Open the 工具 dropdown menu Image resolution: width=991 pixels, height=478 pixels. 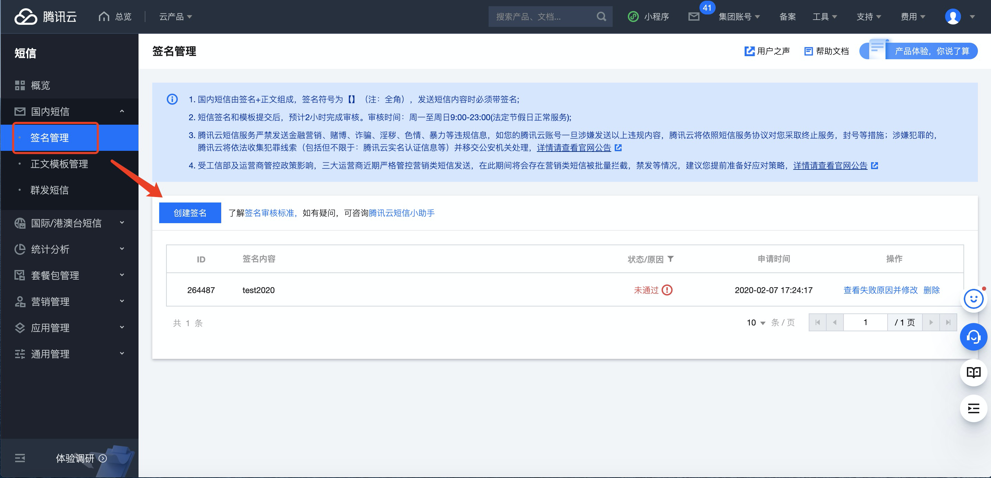pyautogui.click(x=825, y=17)
